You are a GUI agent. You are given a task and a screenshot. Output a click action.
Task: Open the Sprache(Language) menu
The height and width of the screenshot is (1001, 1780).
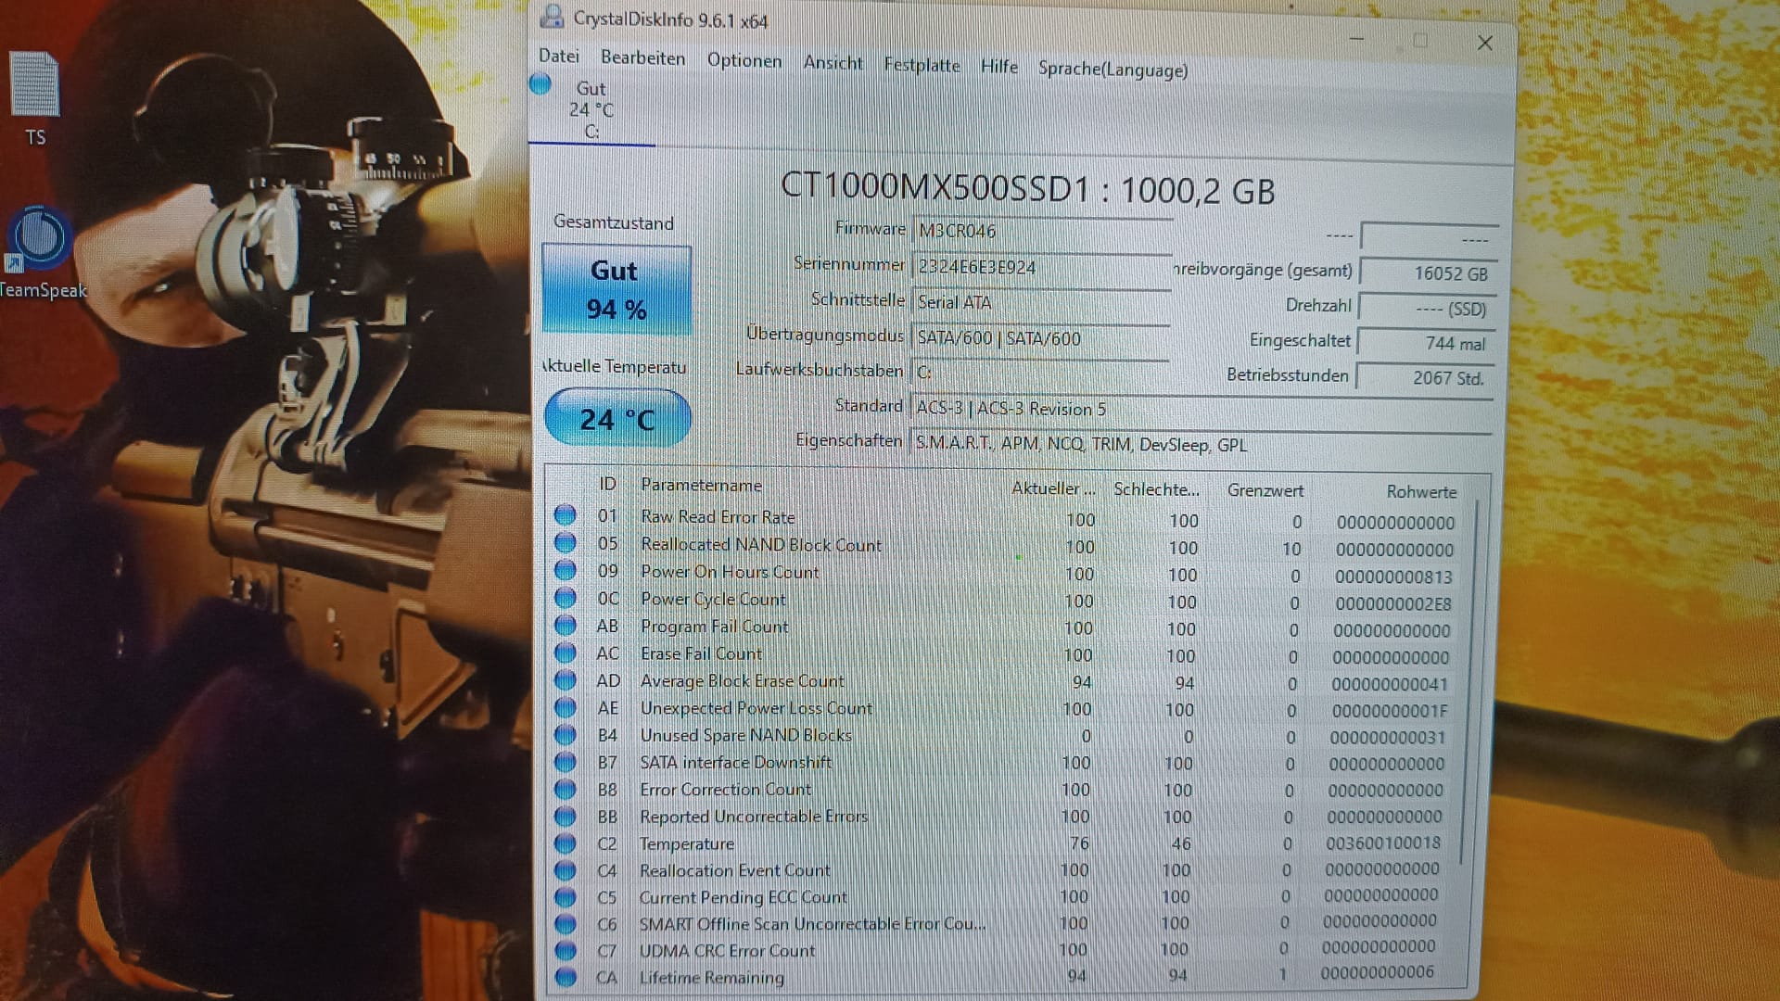[x=1112, y=70]
